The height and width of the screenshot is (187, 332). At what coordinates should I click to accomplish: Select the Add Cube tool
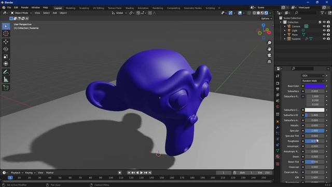pyautogui.click(x=6, y=88)
